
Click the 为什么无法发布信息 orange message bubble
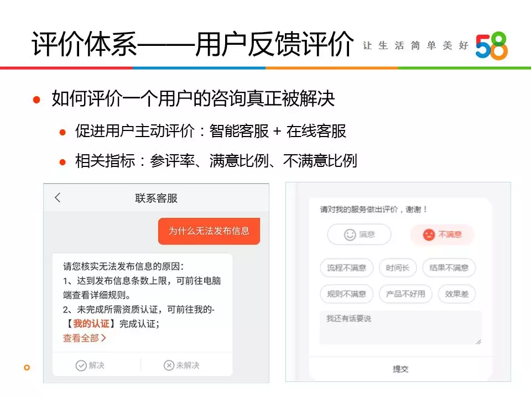coord(209,231)
